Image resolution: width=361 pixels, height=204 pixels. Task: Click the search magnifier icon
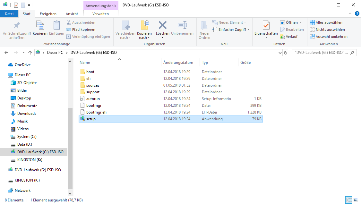[352, 53]
